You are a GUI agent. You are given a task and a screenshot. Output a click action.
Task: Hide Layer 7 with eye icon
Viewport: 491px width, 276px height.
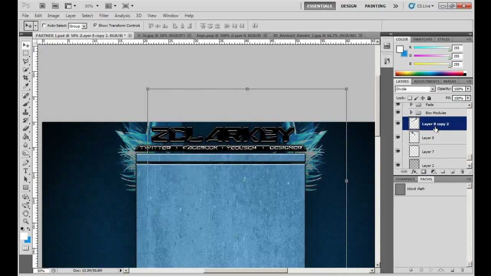(398, 151)
